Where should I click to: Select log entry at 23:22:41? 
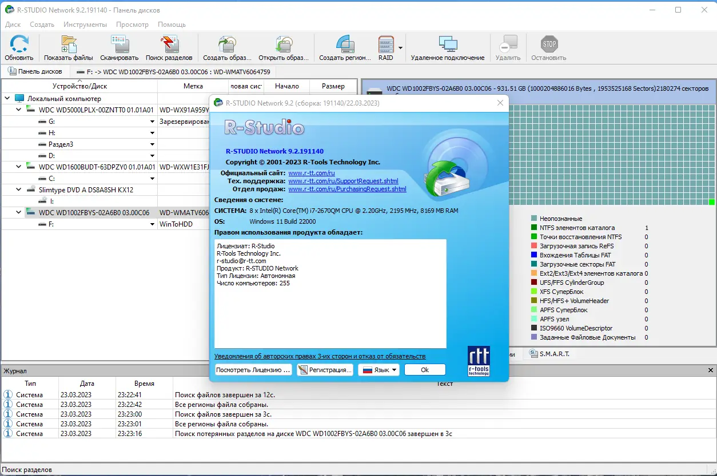point(358,395)
